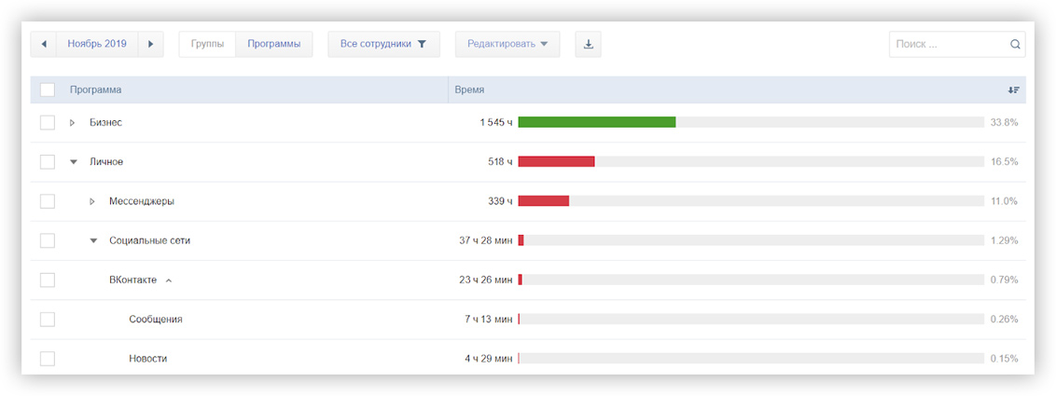Tick the Сообщения row checkbox
Viewport: 1056px width, 396px height.
pyautogui.click(x=48, y=320)
